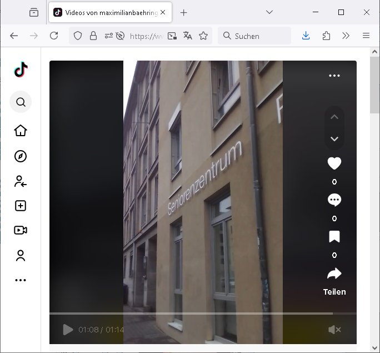The image size is (380, 353).
Task: Click the translate page icon
Action: click(188, 36)
